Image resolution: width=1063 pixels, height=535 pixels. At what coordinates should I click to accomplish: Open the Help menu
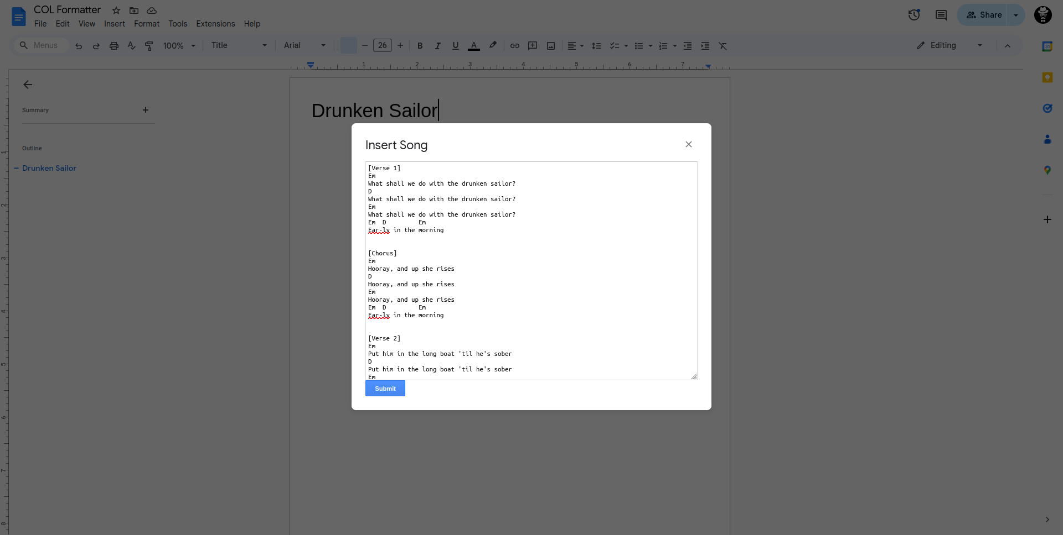pos(252,24)
